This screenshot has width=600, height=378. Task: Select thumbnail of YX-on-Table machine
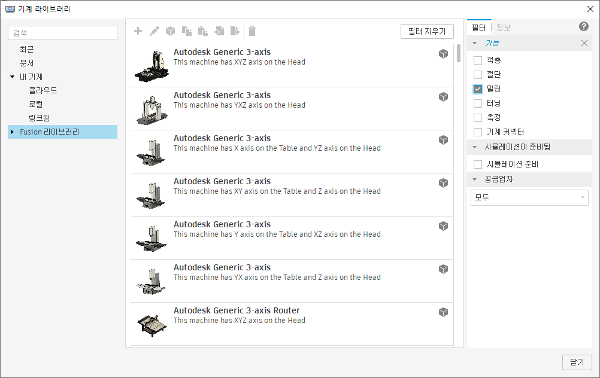151,281
